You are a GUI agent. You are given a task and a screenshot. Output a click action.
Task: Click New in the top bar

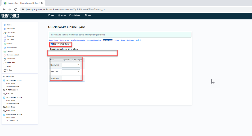coord(51,15)
